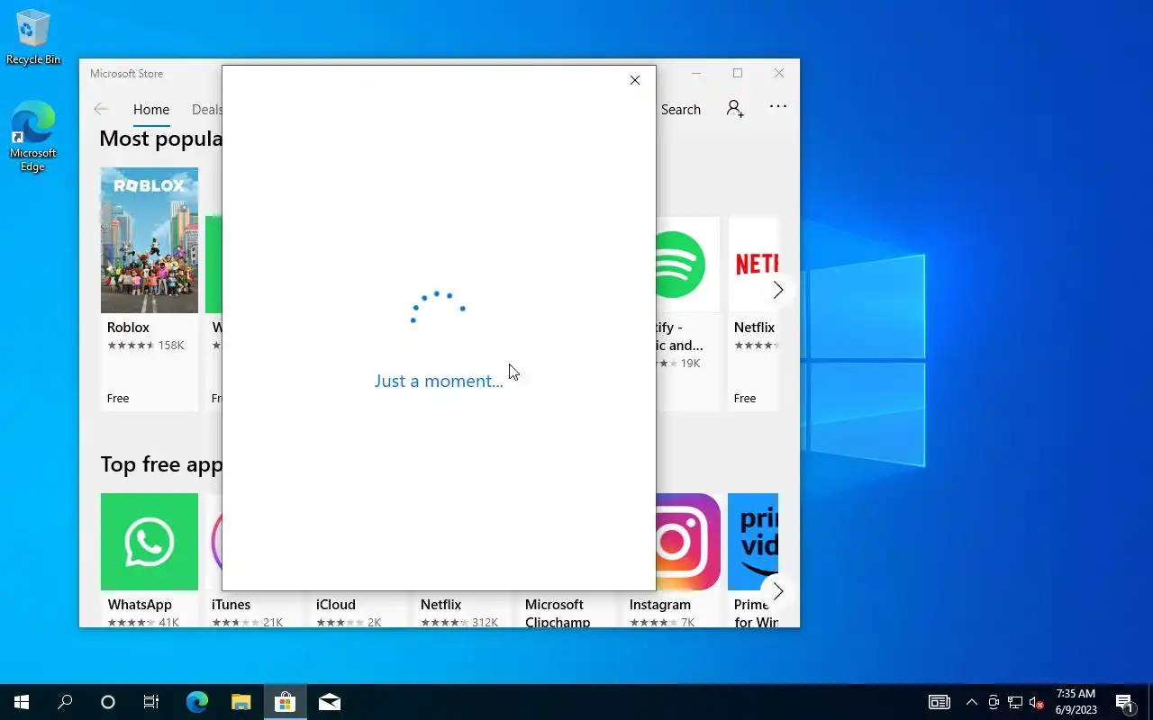Click the sign-in account icon

tap(735, 109)
